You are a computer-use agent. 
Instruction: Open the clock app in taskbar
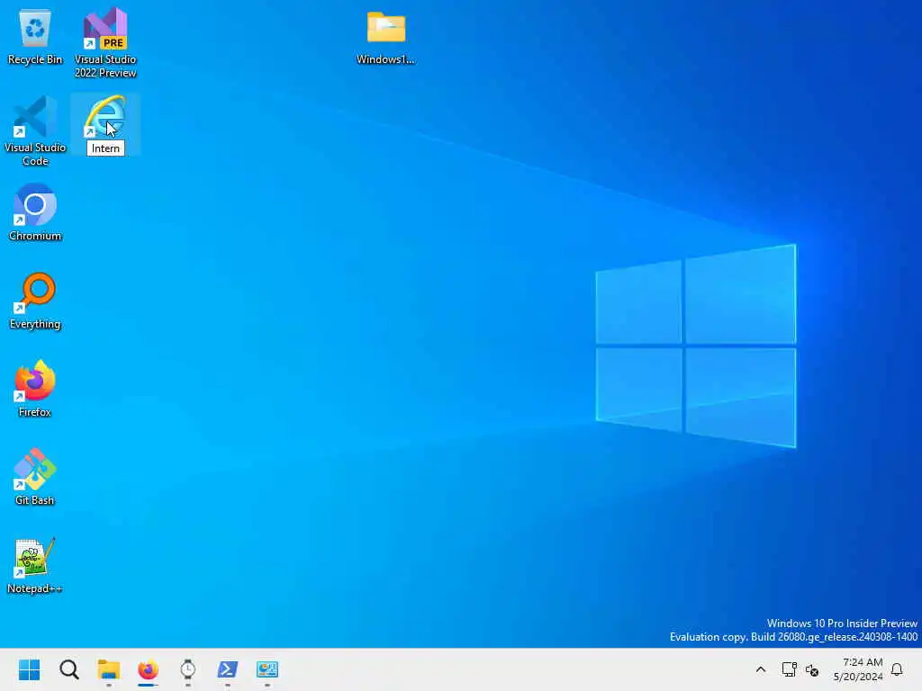pyautogui.click(x=187, y=669)
